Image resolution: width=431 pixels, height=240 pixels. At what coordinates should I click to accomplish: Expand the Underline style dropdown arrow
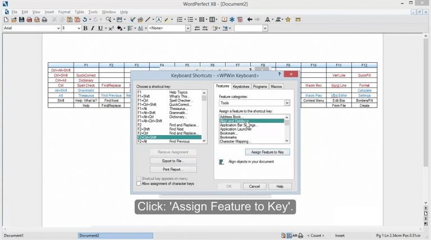point(106,28)
